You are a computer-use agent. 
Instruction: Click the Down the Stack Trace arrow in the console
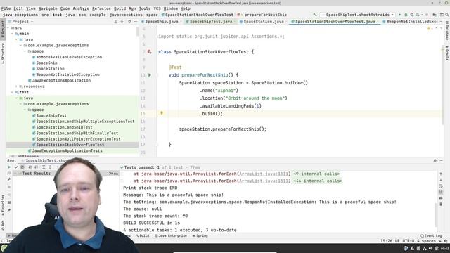(x=441, y=180)
